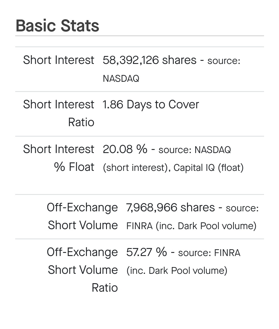This screenshot has height=329, width=279.
Task: Click the 20.08 % float value
Action: pos(125,149)
